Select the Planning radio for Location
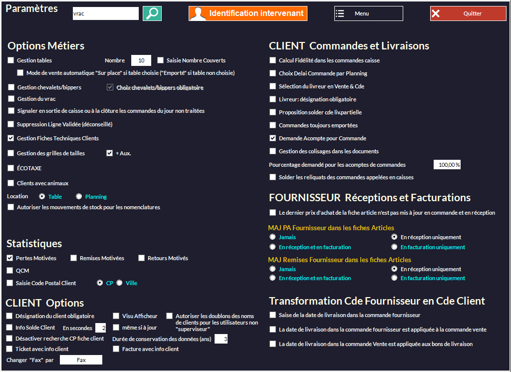 click(x=79, y=197)
